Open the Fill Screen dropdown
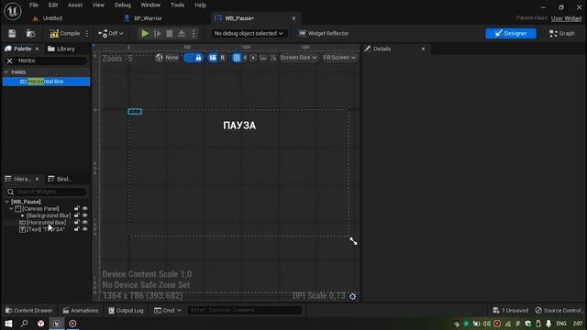The height and width of the screenshot is (330, 587). [x=339, y=57]
